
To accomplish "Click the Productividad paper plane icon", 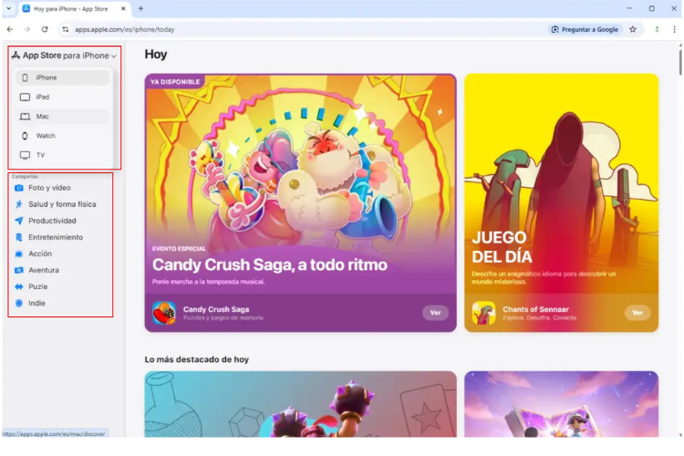I will [19, 221].
